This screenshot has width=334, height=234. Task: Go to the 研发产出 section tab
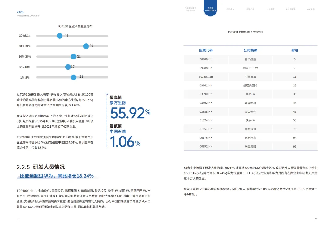[x=250, y=9]
